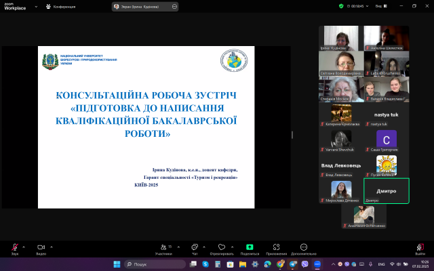Select Дмитро's highlighted participant tile
The width and height of the screenshot is (434, 271).
[x=386, y=191]
